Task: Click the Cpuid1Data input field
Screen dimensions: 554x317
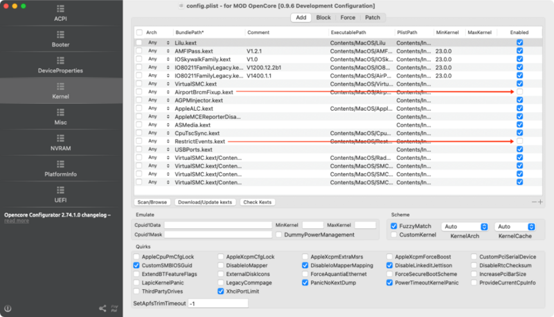Action: 218,225
